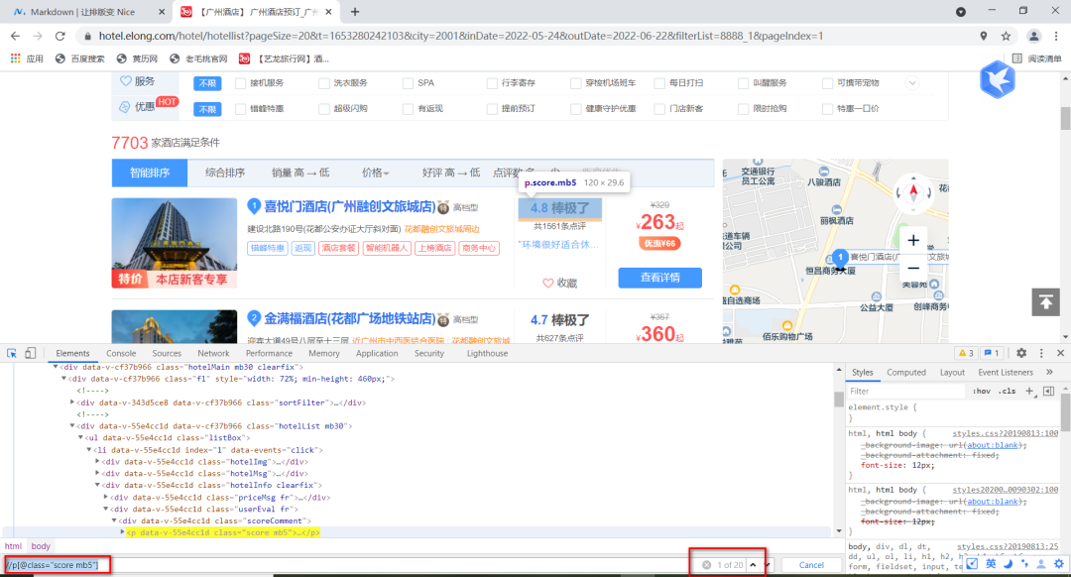Open the Computed tab in styles pane
1071x577 pixels.
tap(905, 372)
